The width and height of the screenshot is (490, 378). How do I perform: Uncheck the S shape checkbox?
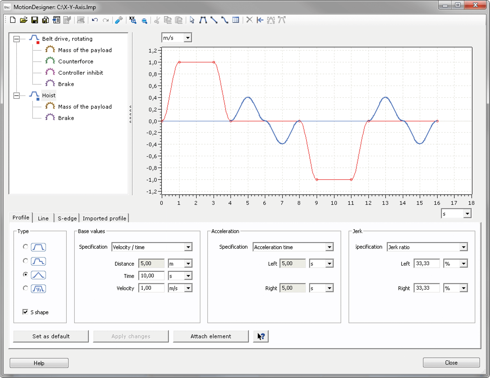click(x=25, y=312)
